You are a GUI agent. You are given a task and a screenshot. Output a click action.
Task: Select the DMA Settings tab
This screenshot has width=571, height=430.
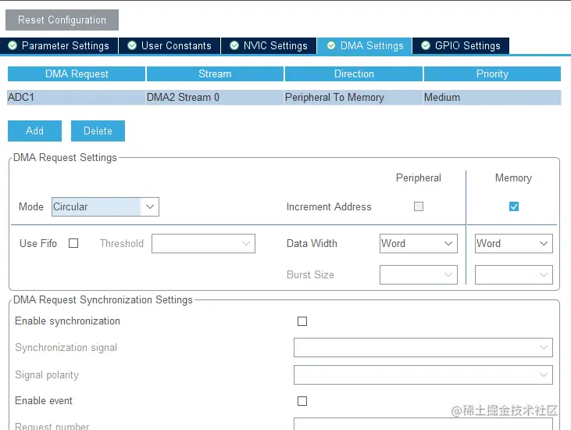pyautogui.click(x=365, y=45)
